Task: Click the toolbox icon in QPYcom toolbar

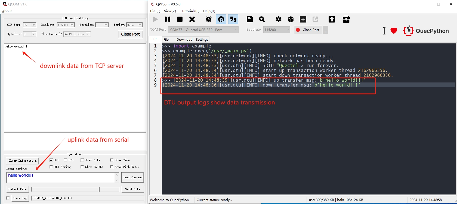Action: (346, 19)
